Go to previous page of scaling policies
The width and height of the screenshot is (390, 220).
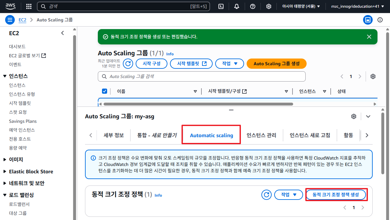point(345,208)
